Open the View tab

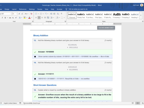click(46, 9)
